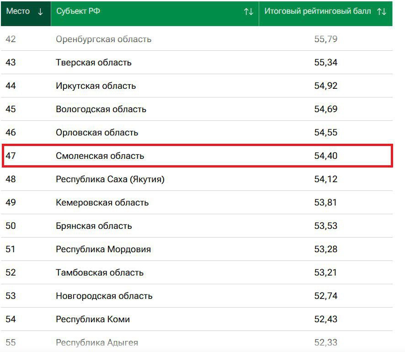The image size is (405, 352).
Task: Click Орловская область region name
Action: click(96, 133)
